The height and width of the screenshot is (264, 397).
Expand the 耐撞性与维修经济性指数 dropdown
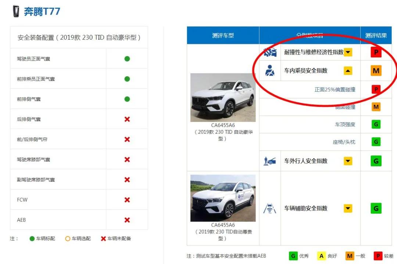tap(348, 52)
